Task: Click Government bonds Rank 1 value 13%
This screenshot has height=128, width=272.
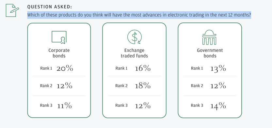Action: coord(218,69)
